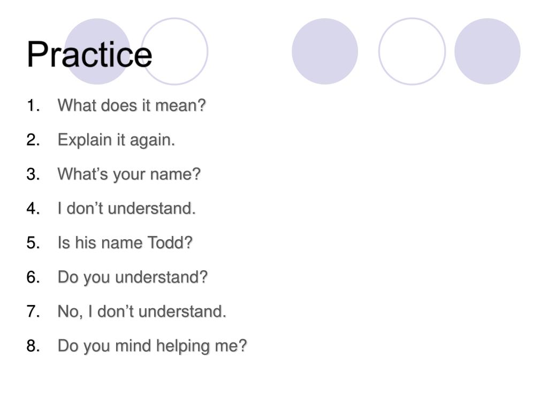This screenshot has width=548, height=411.
Task: Click the outlined circle near the right side
Action: coord(412,51)
